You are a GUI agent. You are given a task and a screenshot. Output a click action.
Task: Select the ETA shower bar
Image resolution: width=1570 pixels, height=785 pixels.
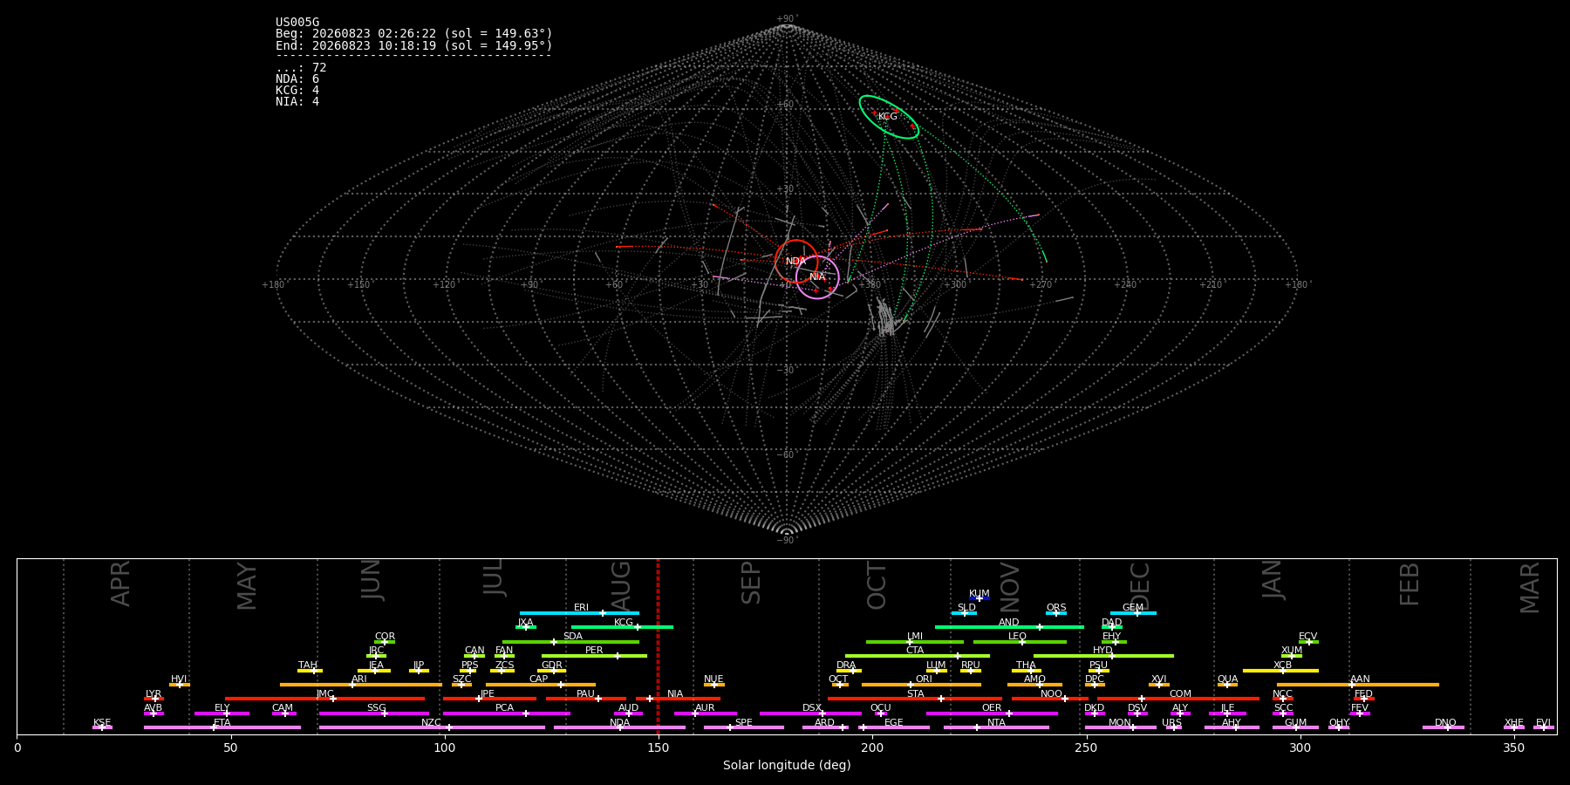pyautogui.click(x=222, y=727)
